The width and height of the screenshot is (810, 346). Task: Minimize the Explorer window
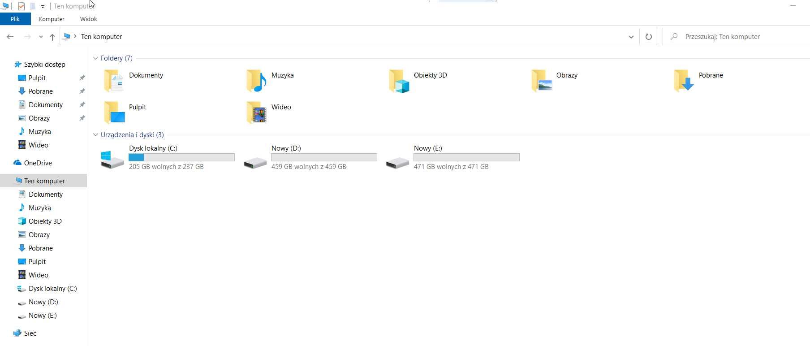(x=793, y=6)
